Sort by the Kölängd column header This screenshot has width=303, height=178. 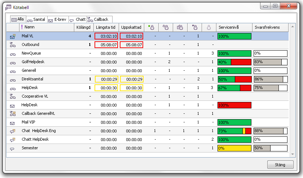[83, 27]
